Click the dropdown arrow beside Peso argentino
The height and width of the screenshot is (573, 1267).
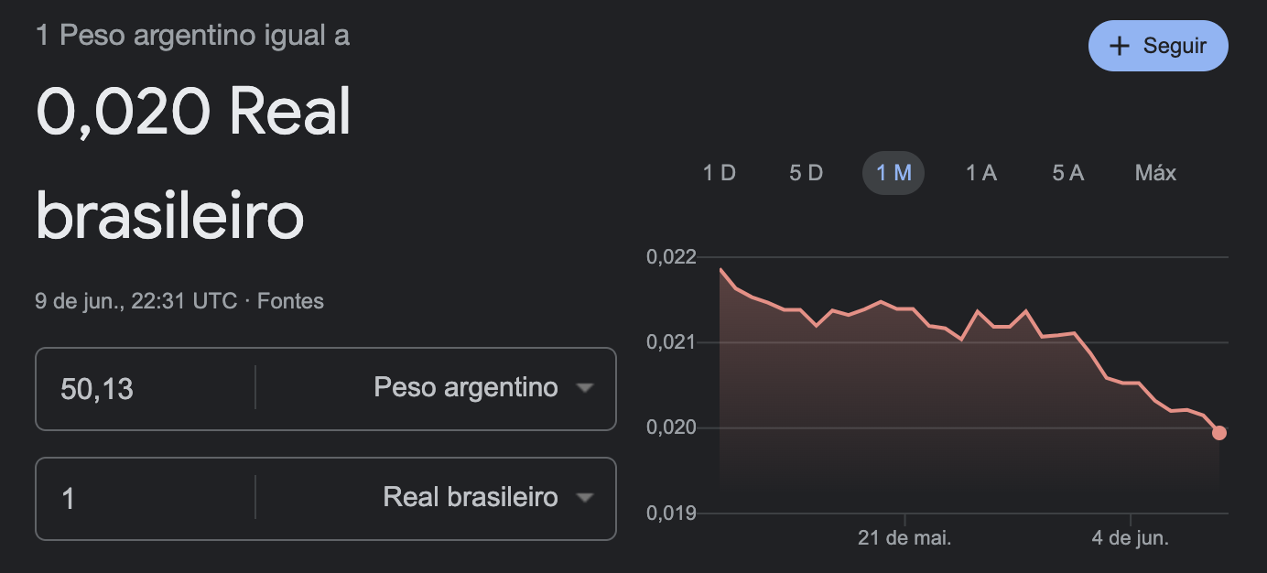point(584,388)
